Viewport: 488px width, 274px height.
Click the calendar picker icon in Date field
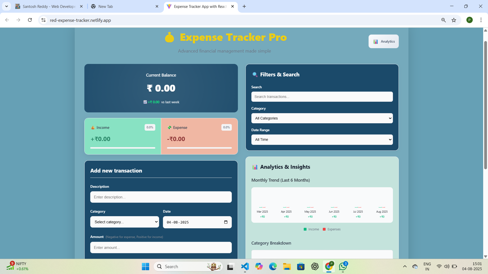point(226,222)
